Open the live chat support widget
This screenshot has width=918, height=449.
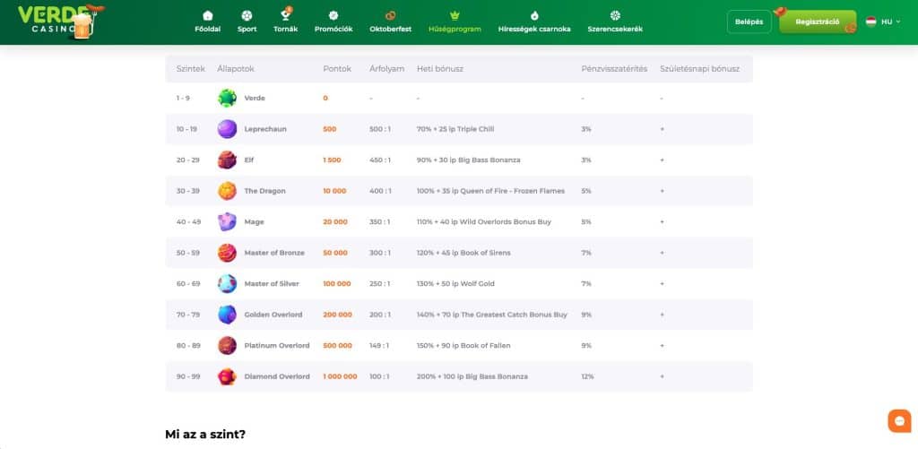(x=898, y=419)
